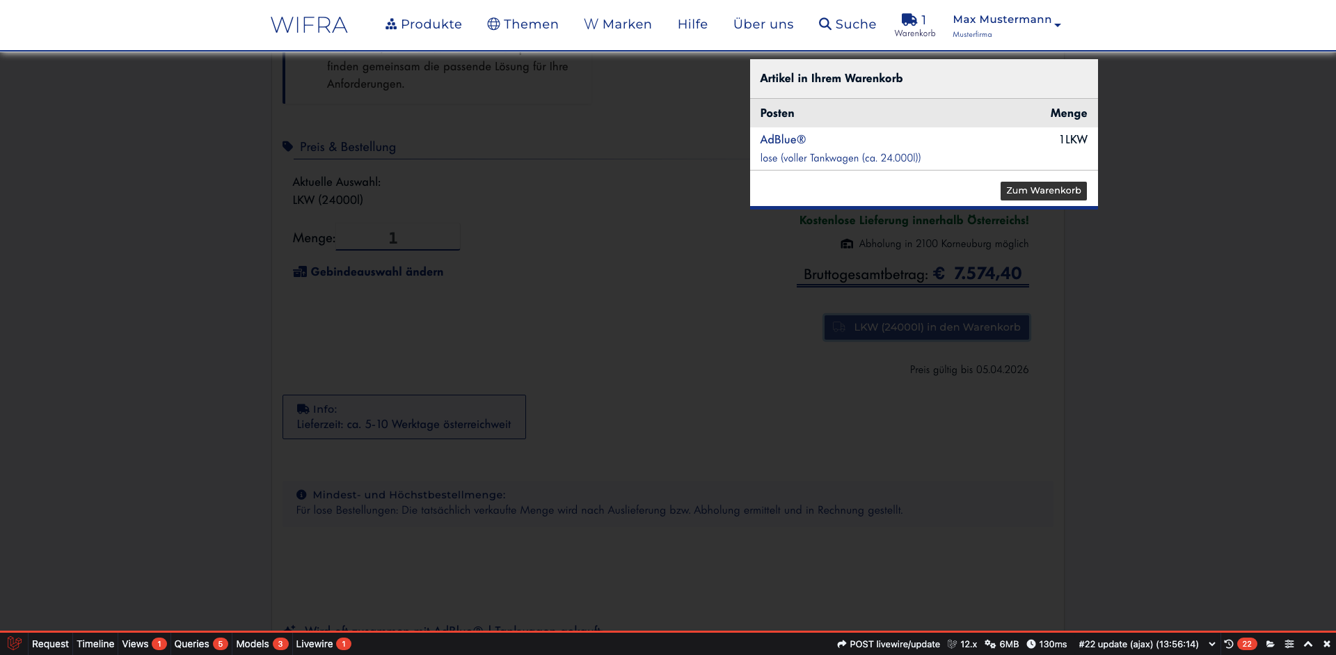Image resolution: width=1336 pixels, height=655 pixels.
Task: Switch to the Queries debug tab
Action: pos(200,644)
